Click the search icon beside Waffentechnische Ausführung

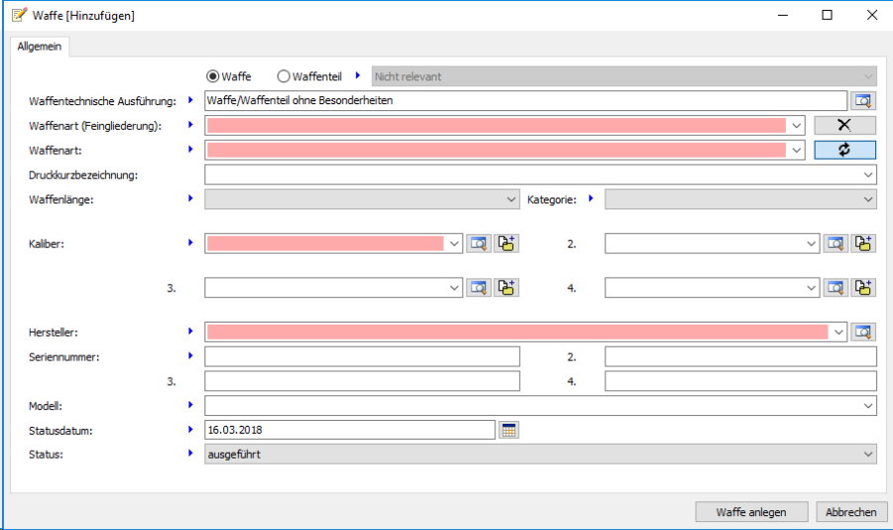(x=862, y=100)
